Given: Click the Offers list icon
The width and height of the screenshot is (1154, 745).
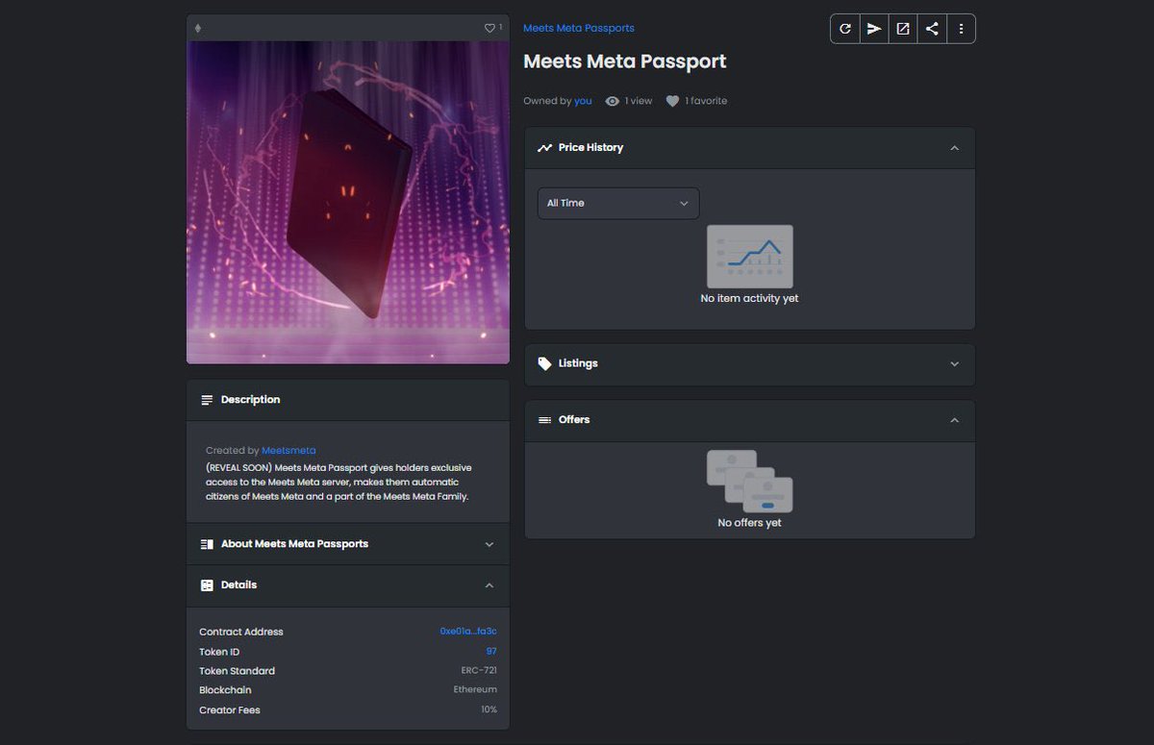Looking at the screenshot, I should point(545,420).
